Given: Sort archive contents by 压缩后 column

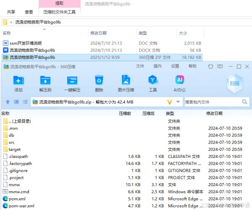Looking at the screenshot, I should pos(148,113).
